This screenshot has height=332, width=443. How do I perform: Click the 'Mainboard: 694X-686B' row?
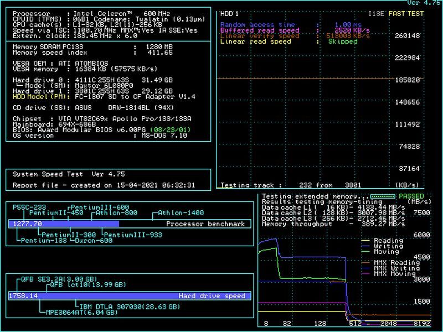[54, 124]
